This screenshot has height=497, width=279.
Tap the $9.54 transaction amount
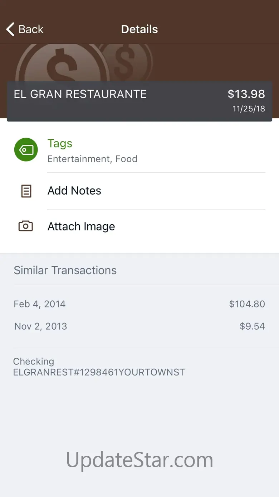tap(252, 326)
